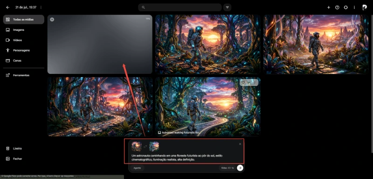This screenshot has width=373, height=179.
Task: Open the Vídeo 1x settings selector
Action: click(228, 168)
